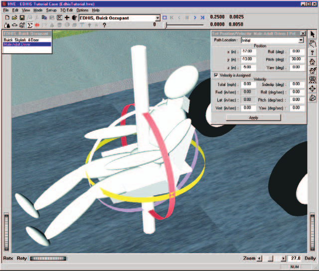Viewport: 319px width, 271px height.
Task: Click the Pitch (deg) field showing 30.00
Action: (297, 59)
